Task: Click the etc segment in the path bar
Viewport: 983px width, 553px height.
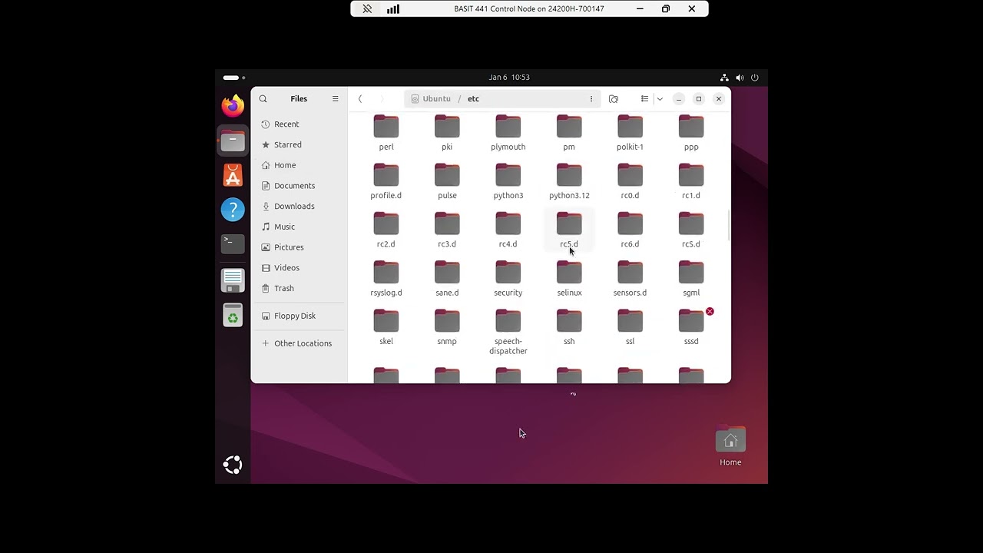Action: (473, 99)
